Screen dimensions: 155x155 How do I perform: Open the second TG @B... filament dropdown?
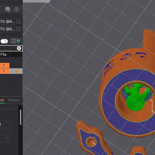tap(7, 29)
